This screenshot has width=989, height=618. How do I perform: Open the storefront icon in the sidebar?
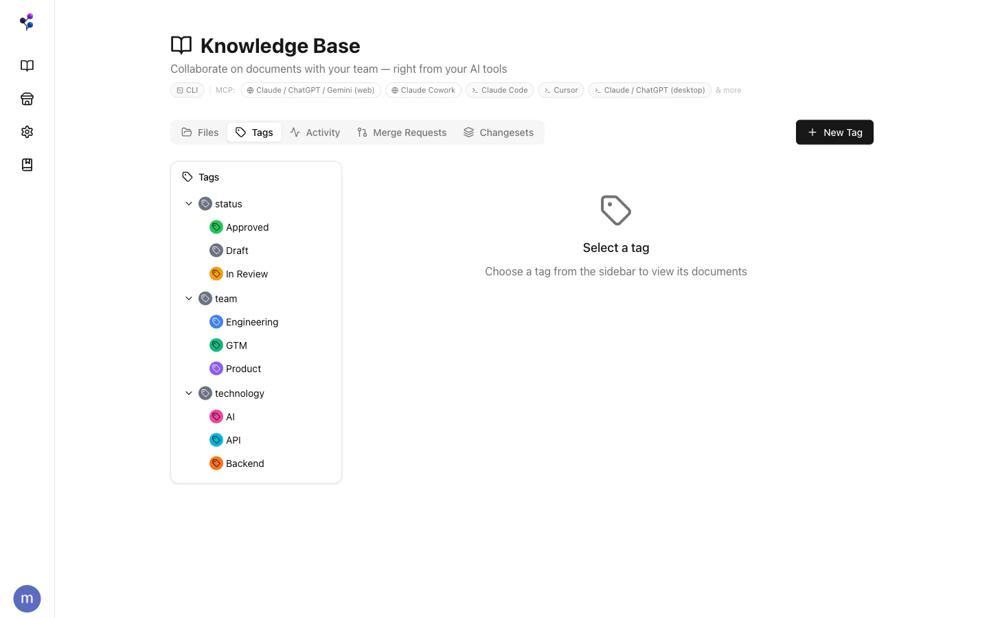(27, 98)
